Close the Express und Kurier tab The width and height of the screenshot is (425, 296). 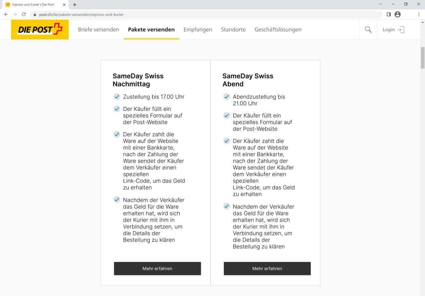[64, 5]
